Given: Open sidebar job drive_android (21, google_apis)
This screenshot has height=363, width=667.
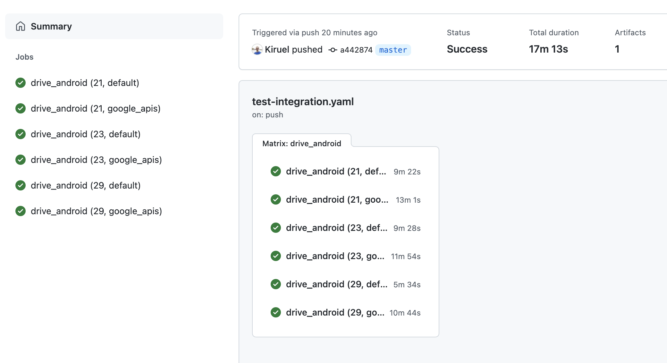Looking at the screenshot, I should (96, 108).
